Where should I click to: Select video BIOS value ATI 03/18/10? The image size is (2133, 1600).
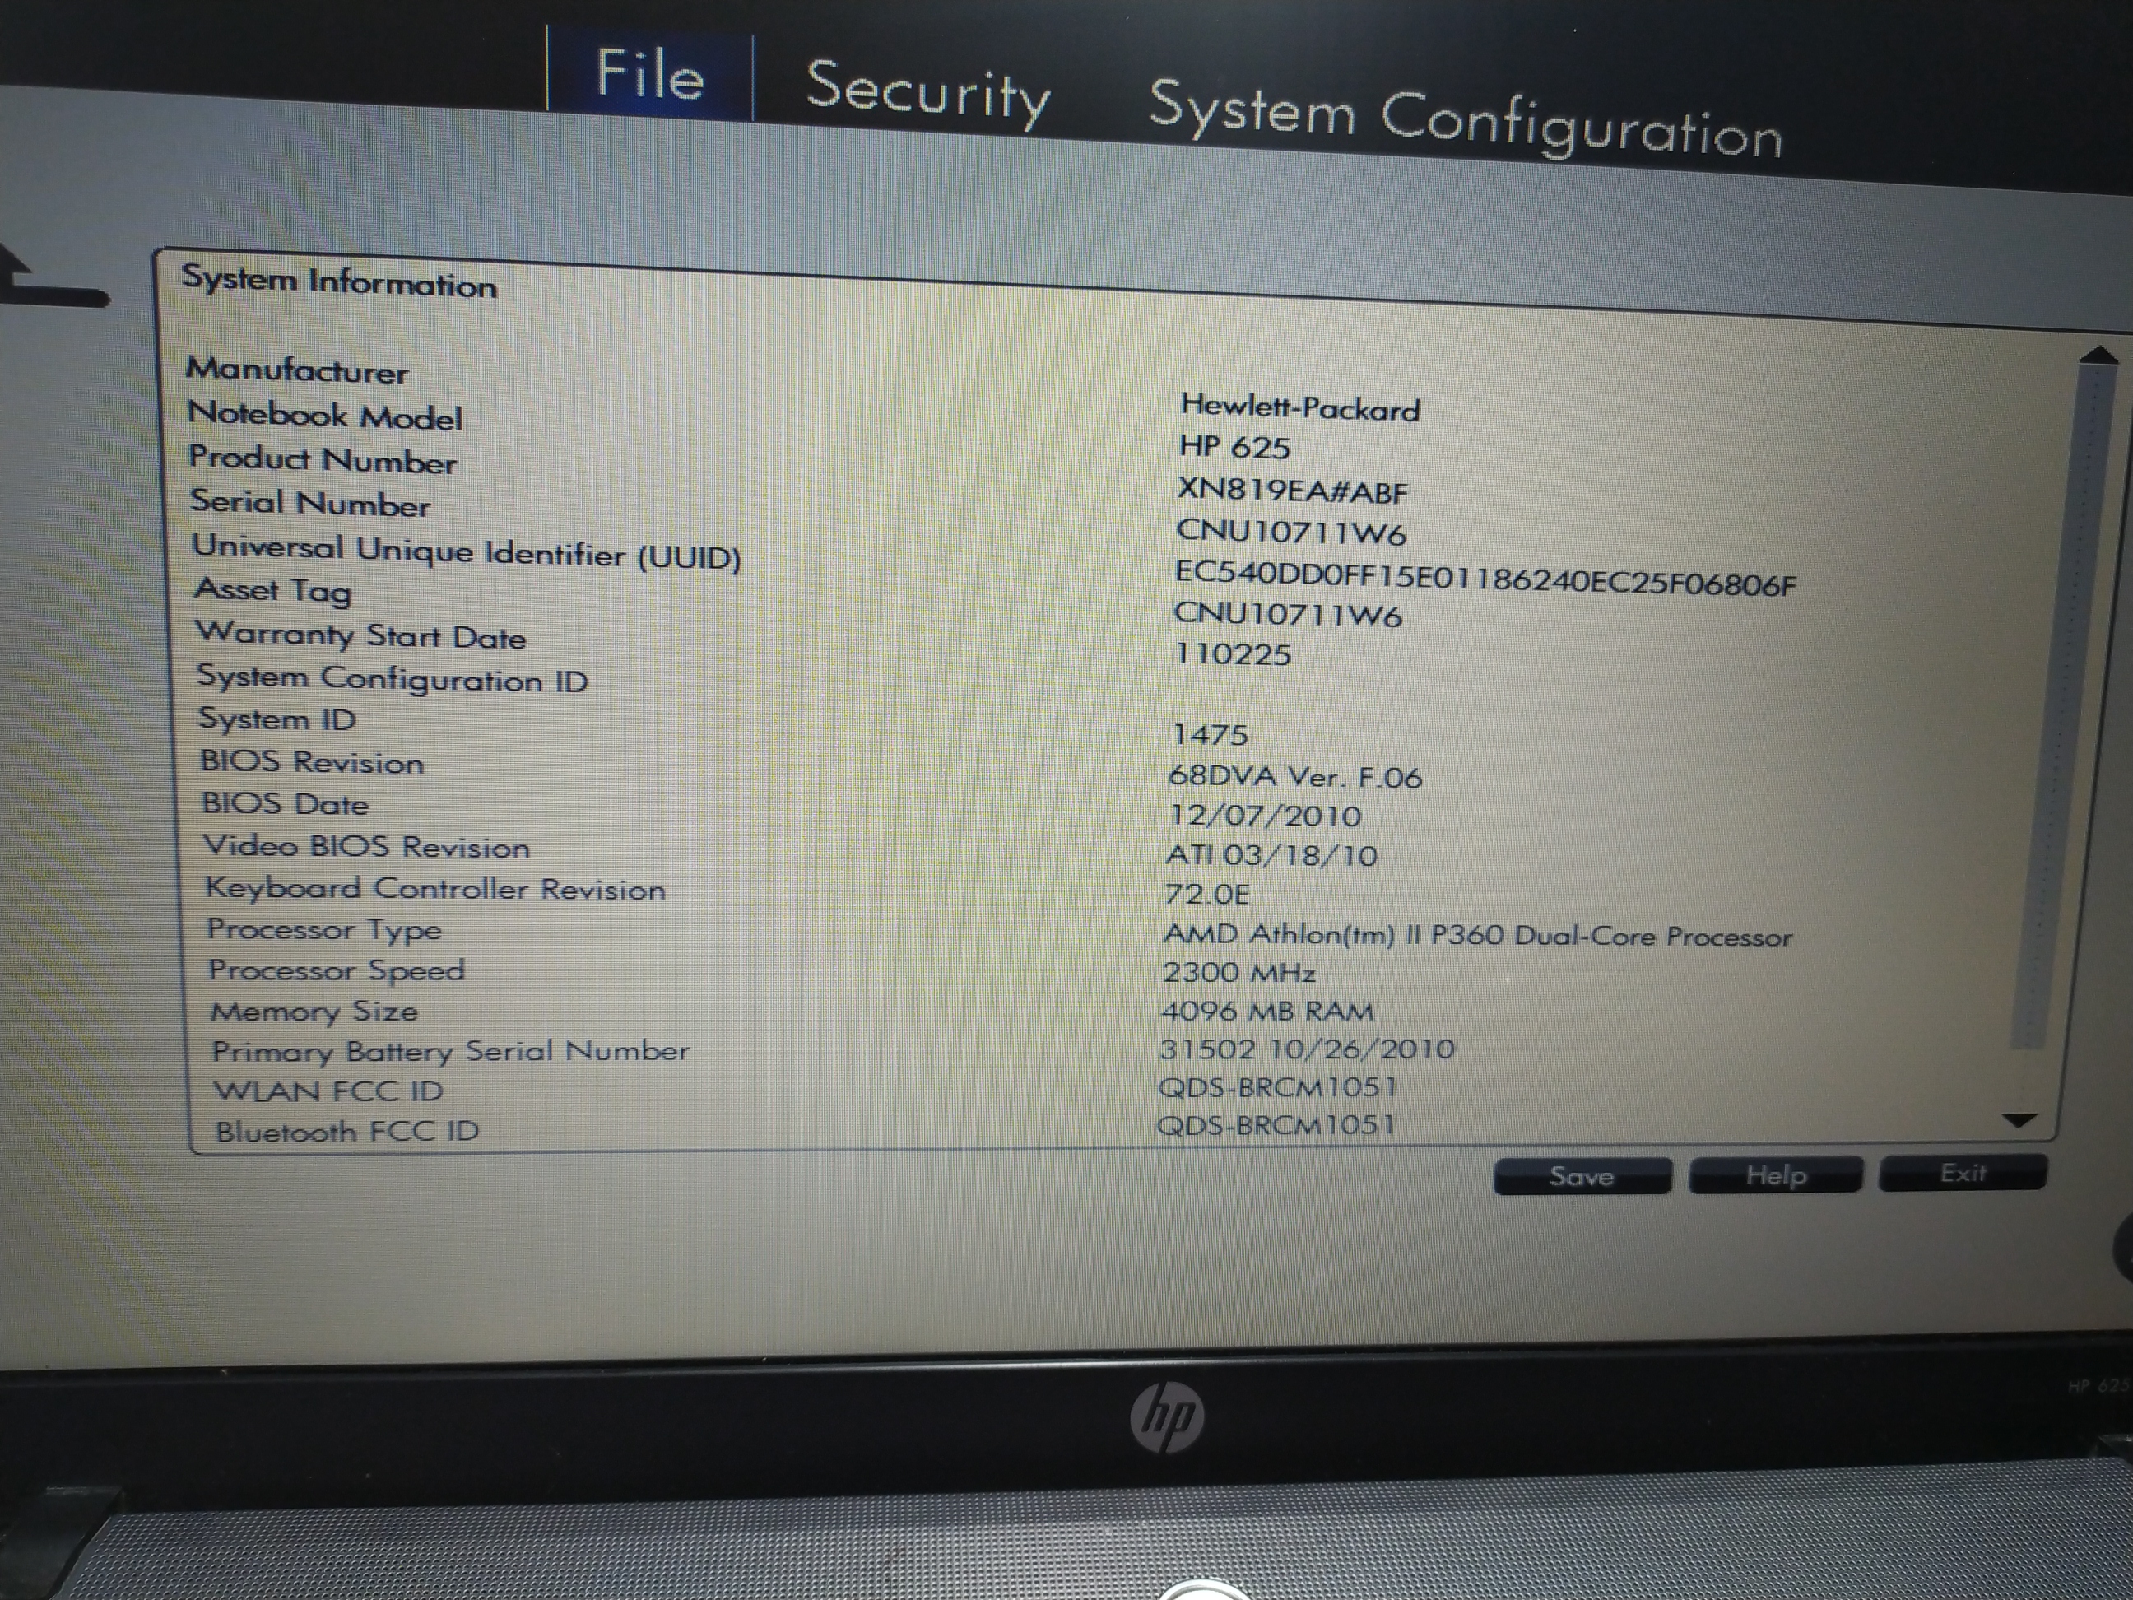(1272, 855)
